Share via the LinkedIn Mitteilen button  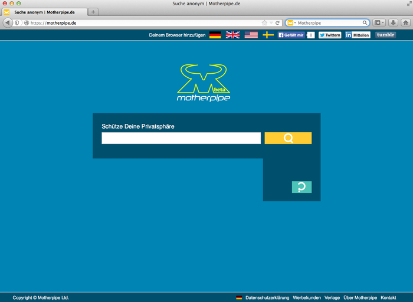pos(358,35)
